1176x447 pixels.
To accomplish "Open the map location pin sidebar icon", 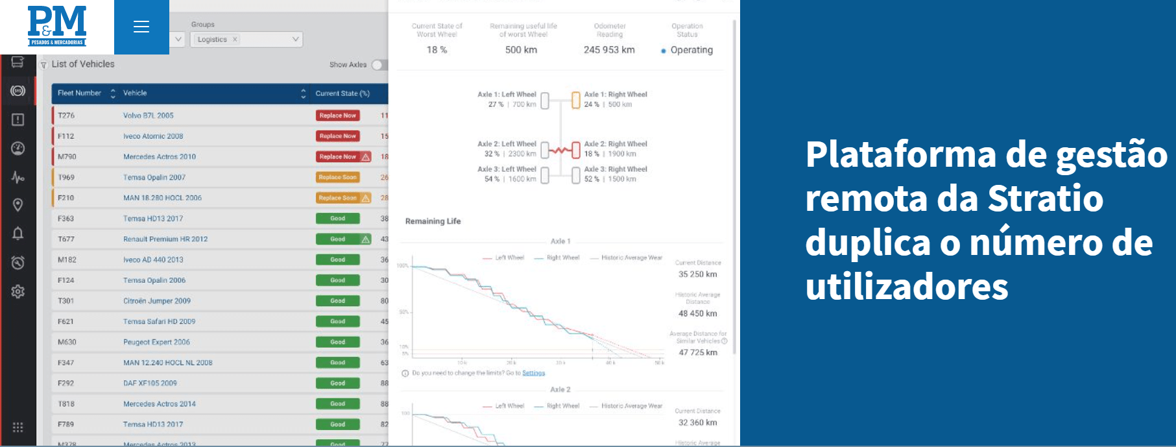I will pyautogui.click(x=18, y=205).
